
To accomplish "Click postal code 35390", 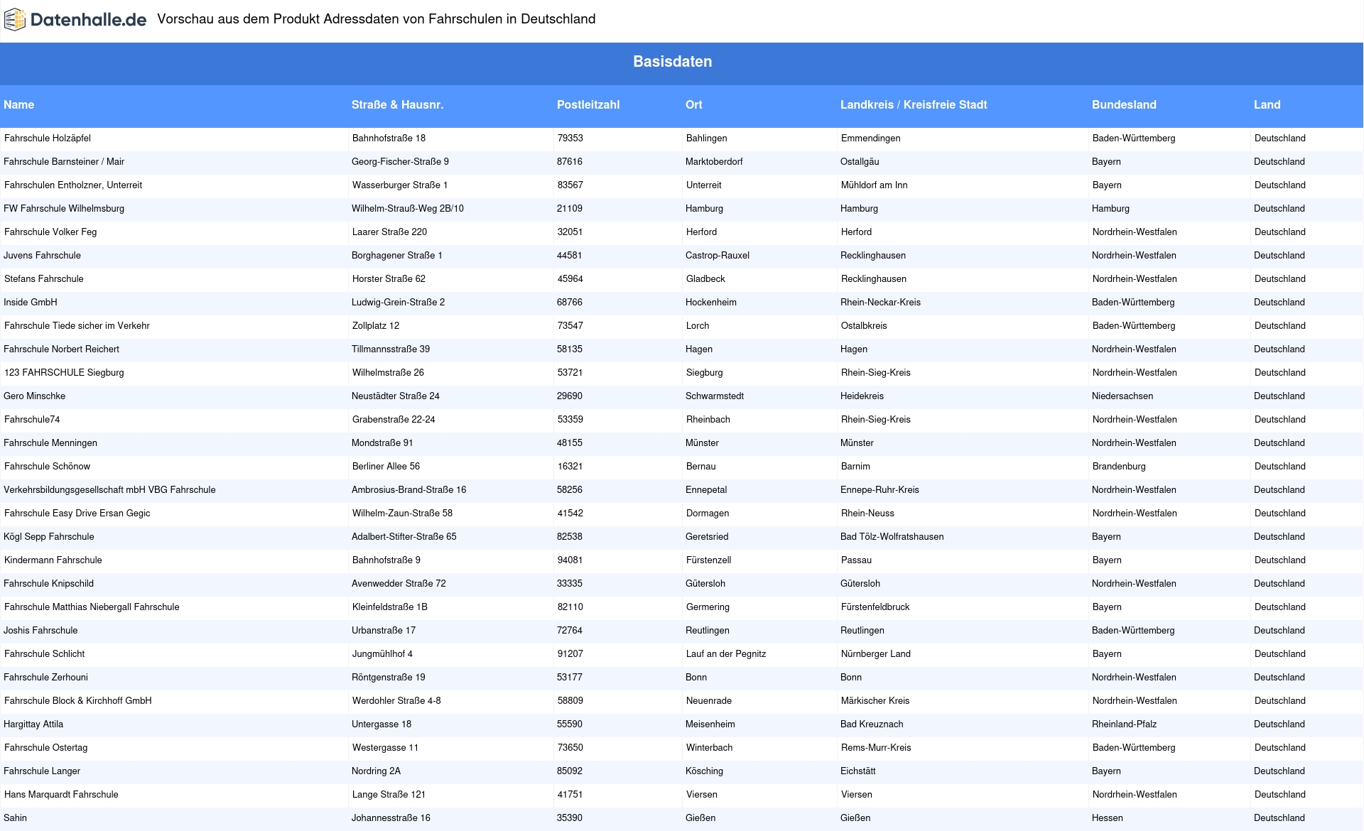I will (x=570, y=818).
